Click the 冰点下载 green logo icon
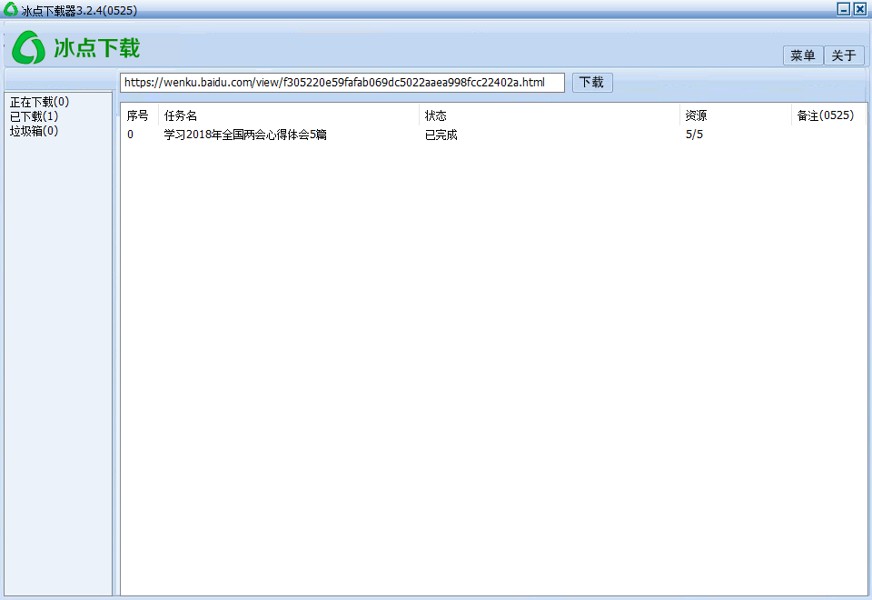 tap(28, 48)
